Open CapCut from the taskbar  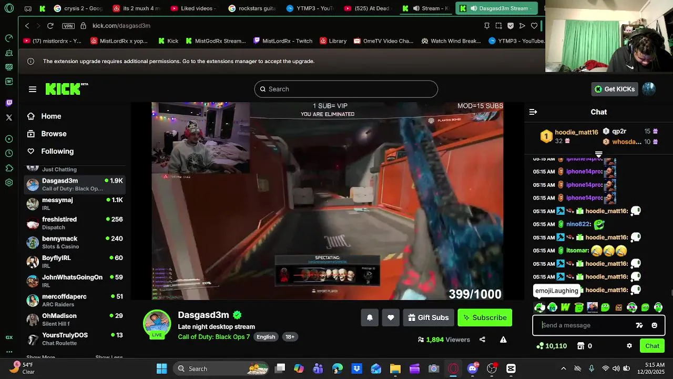(511, 368)
